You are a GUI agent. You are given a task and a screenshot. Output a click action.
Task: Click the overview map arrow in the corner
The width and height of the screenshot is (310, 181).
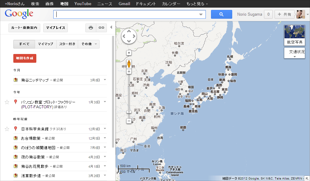(307, 179)
